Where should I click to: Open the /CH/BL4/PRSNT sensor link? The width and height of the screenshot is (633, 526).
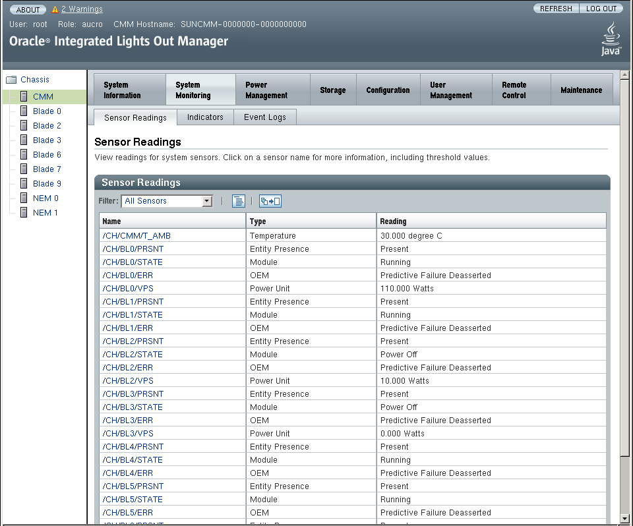click(x=133, y=447)
